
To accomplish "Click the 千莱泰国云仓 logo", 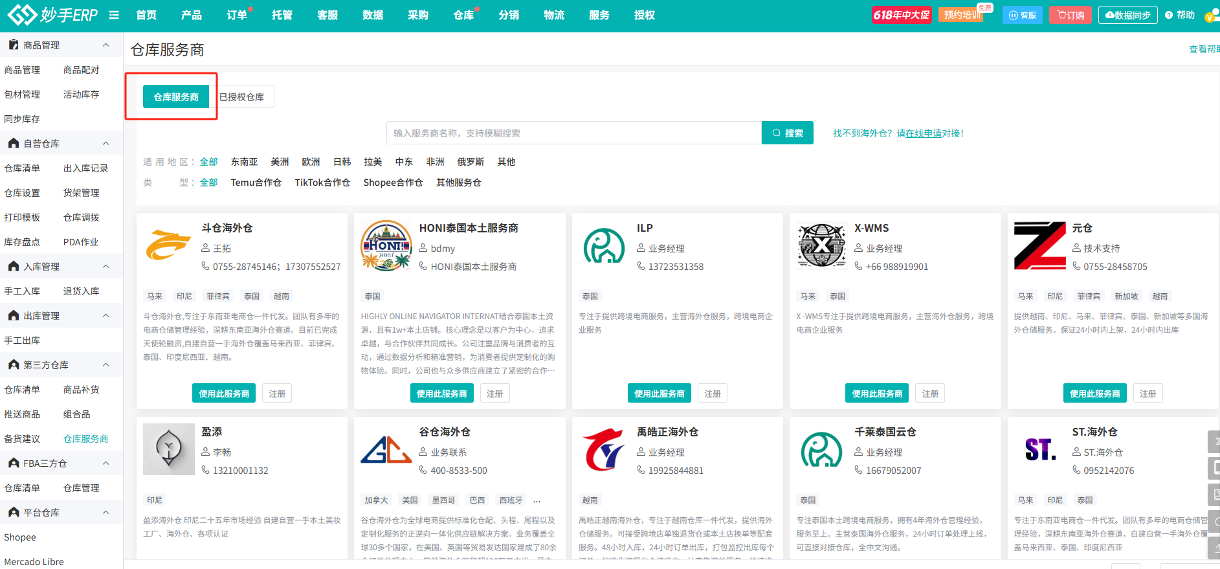I will (821, 449).
